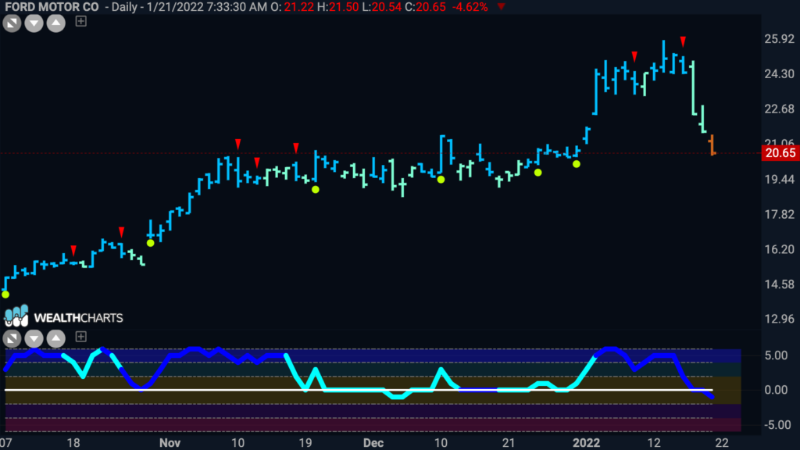Click the 5.00 oscillator axis label

[776, 355]
